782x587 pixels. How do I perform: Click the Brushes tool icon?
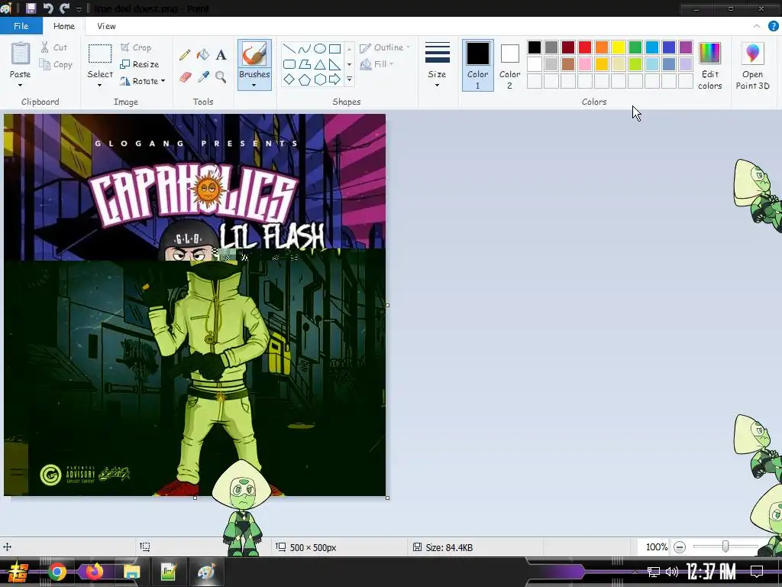pyautogui.click(x=254, y=54)
